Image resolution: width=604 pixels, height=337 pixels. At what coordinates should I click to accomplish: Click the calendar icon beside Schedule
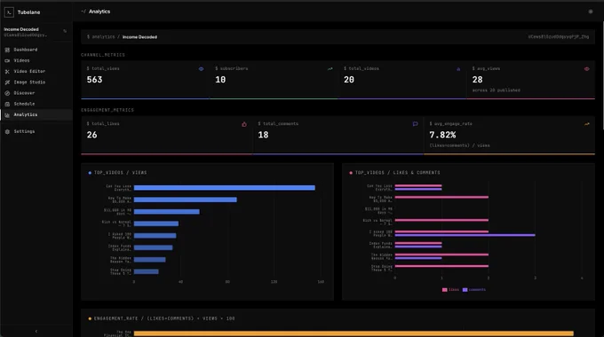click(7, 104)
